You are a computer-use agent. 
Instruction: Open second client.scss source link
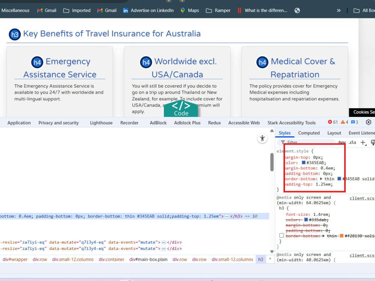(x=362, y=256)
